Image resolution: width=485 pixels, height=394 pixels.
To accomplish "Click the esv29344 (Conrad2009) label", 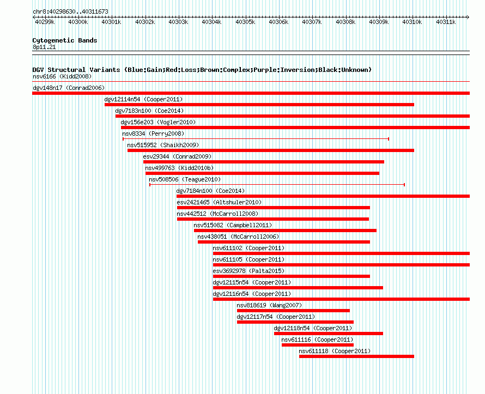I will coord(177,156).
